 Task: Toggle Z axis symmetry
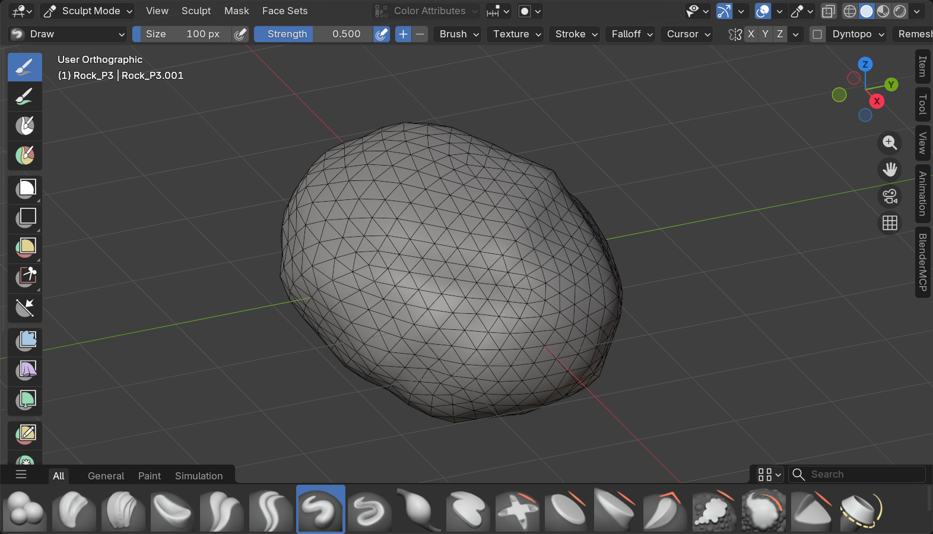(780, 34)
